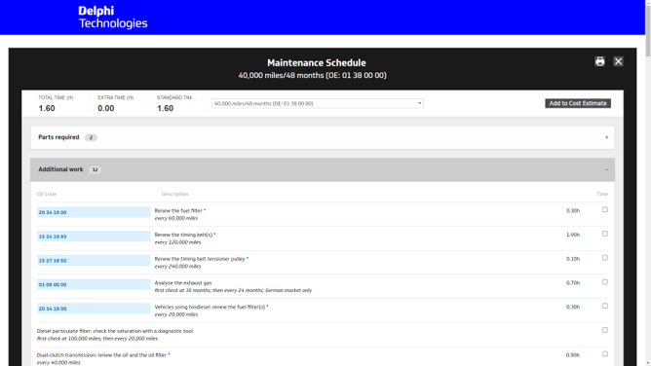Select 'Renew the timing belt tensioner pulley *' text
651x366 pixels.
(x=202, y=259)
